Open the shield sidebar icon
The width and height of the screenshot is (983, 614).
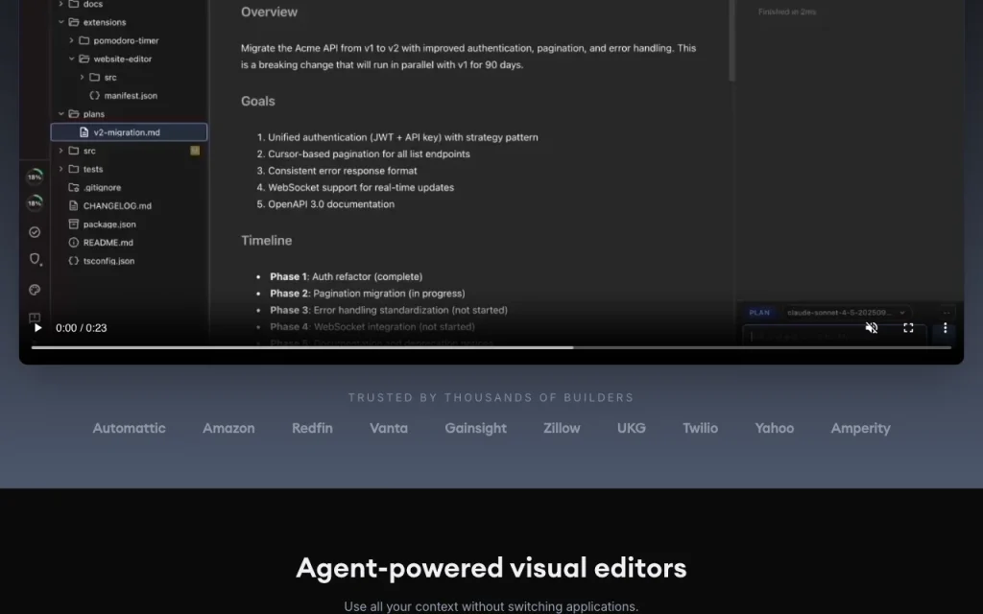tap(36, 259)
